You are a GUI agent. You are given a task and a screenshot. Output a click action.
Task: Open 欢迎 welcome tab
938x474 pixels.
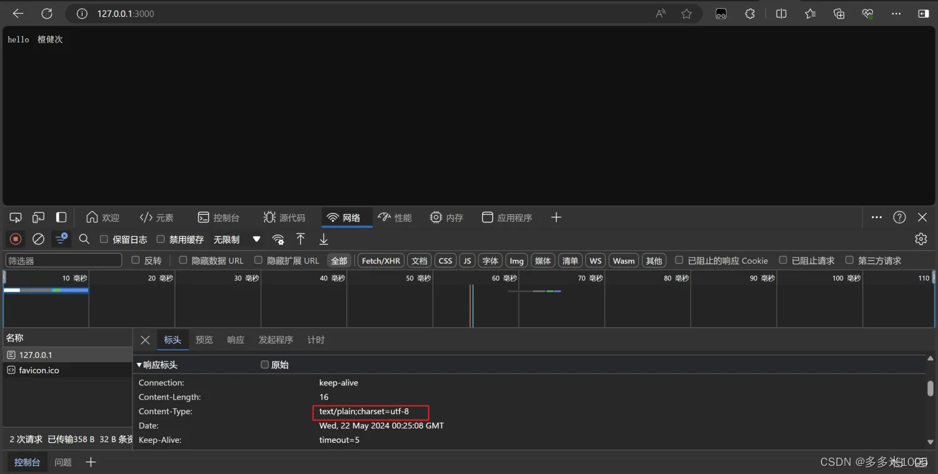(x=103, y=217)
